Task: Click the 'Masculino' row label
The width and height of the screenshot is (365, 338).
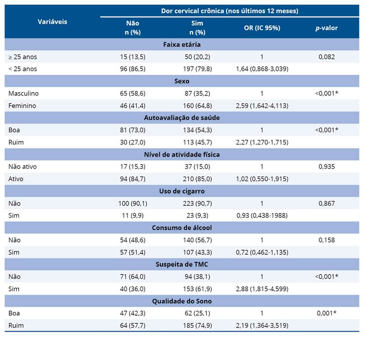Action: tap(23, 93)
